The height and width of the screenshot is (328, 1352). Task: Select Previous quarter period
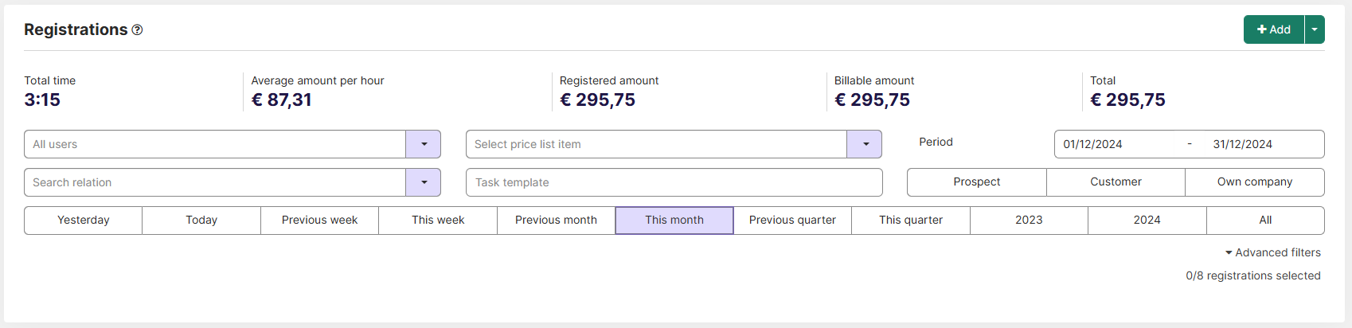click(792, 220)
